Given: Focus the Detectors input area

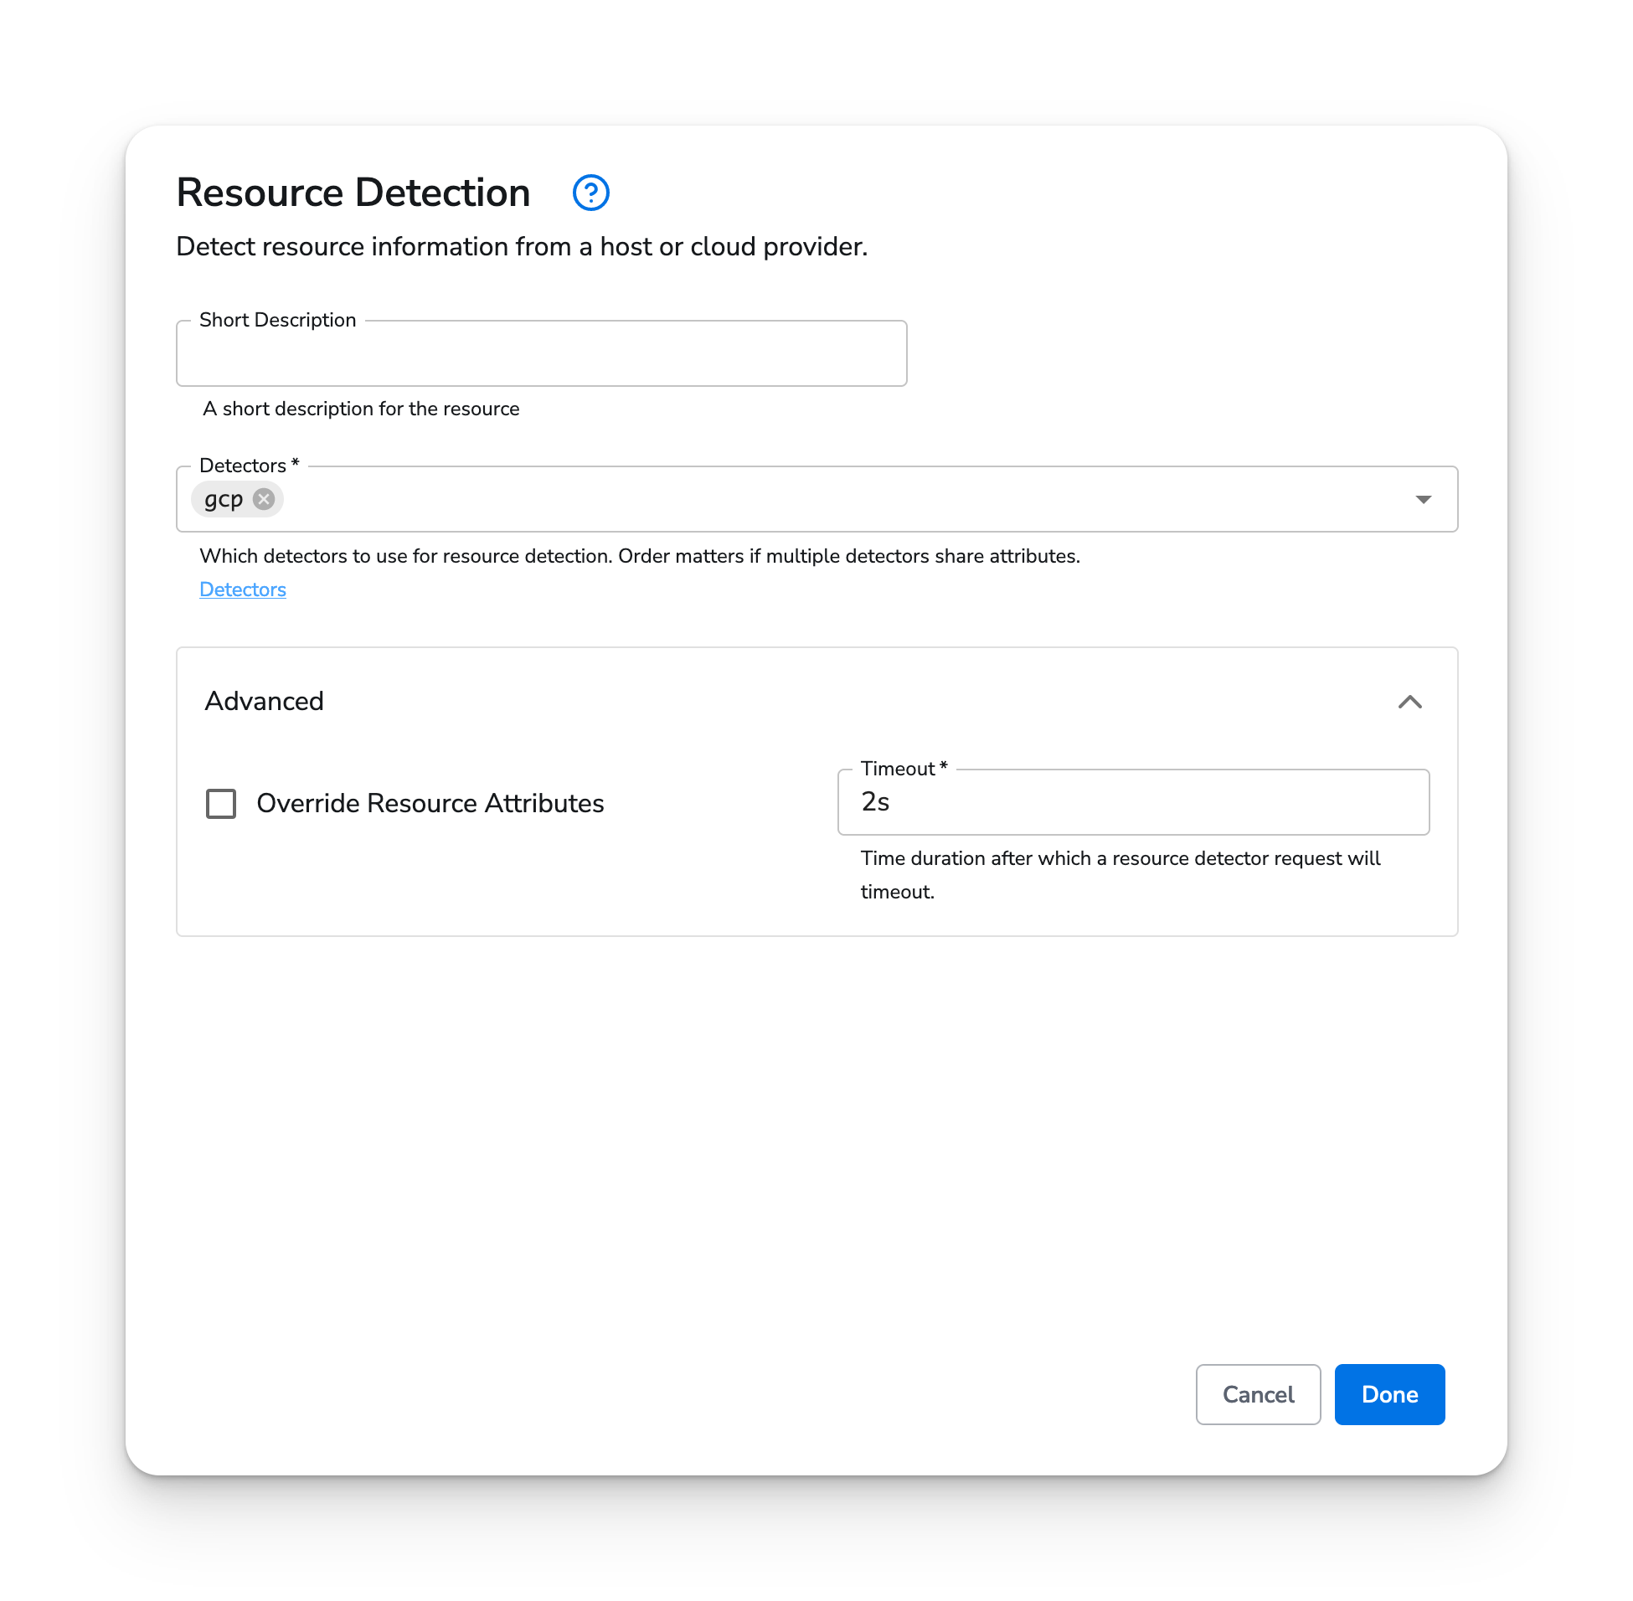Looking at the screenshot, I should pos(757,498).
